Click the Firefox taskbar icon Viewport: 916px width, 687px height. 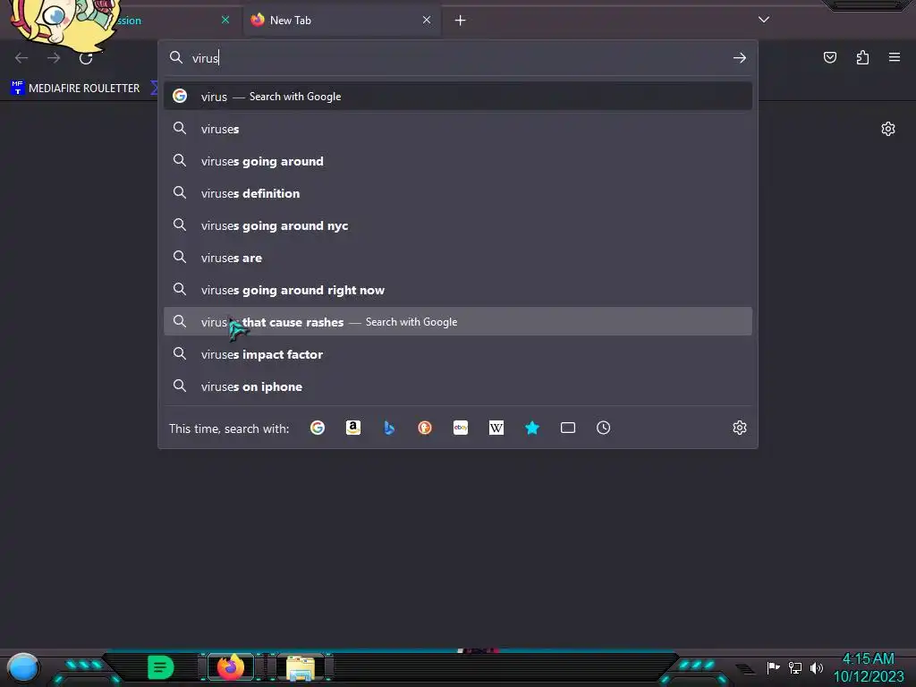click(230, 667)
